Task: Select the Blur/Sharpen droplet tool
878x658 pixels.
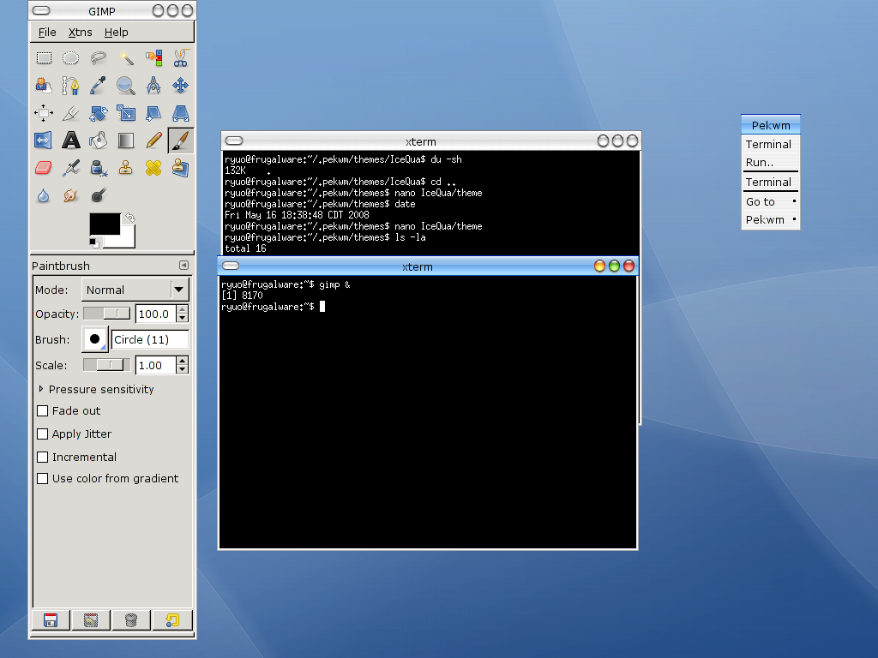Action: click(x=44, y=195)
